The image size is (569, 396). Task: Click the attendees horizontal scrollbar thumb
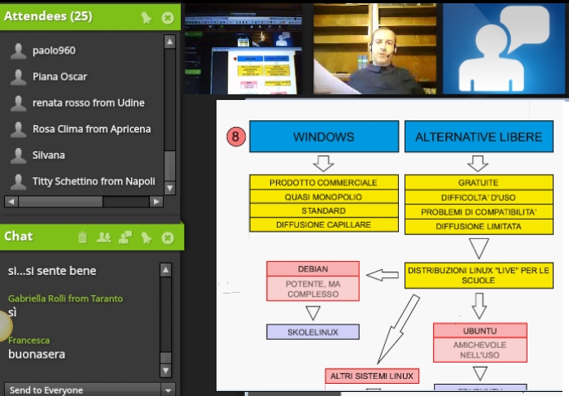tap(60, 202)
